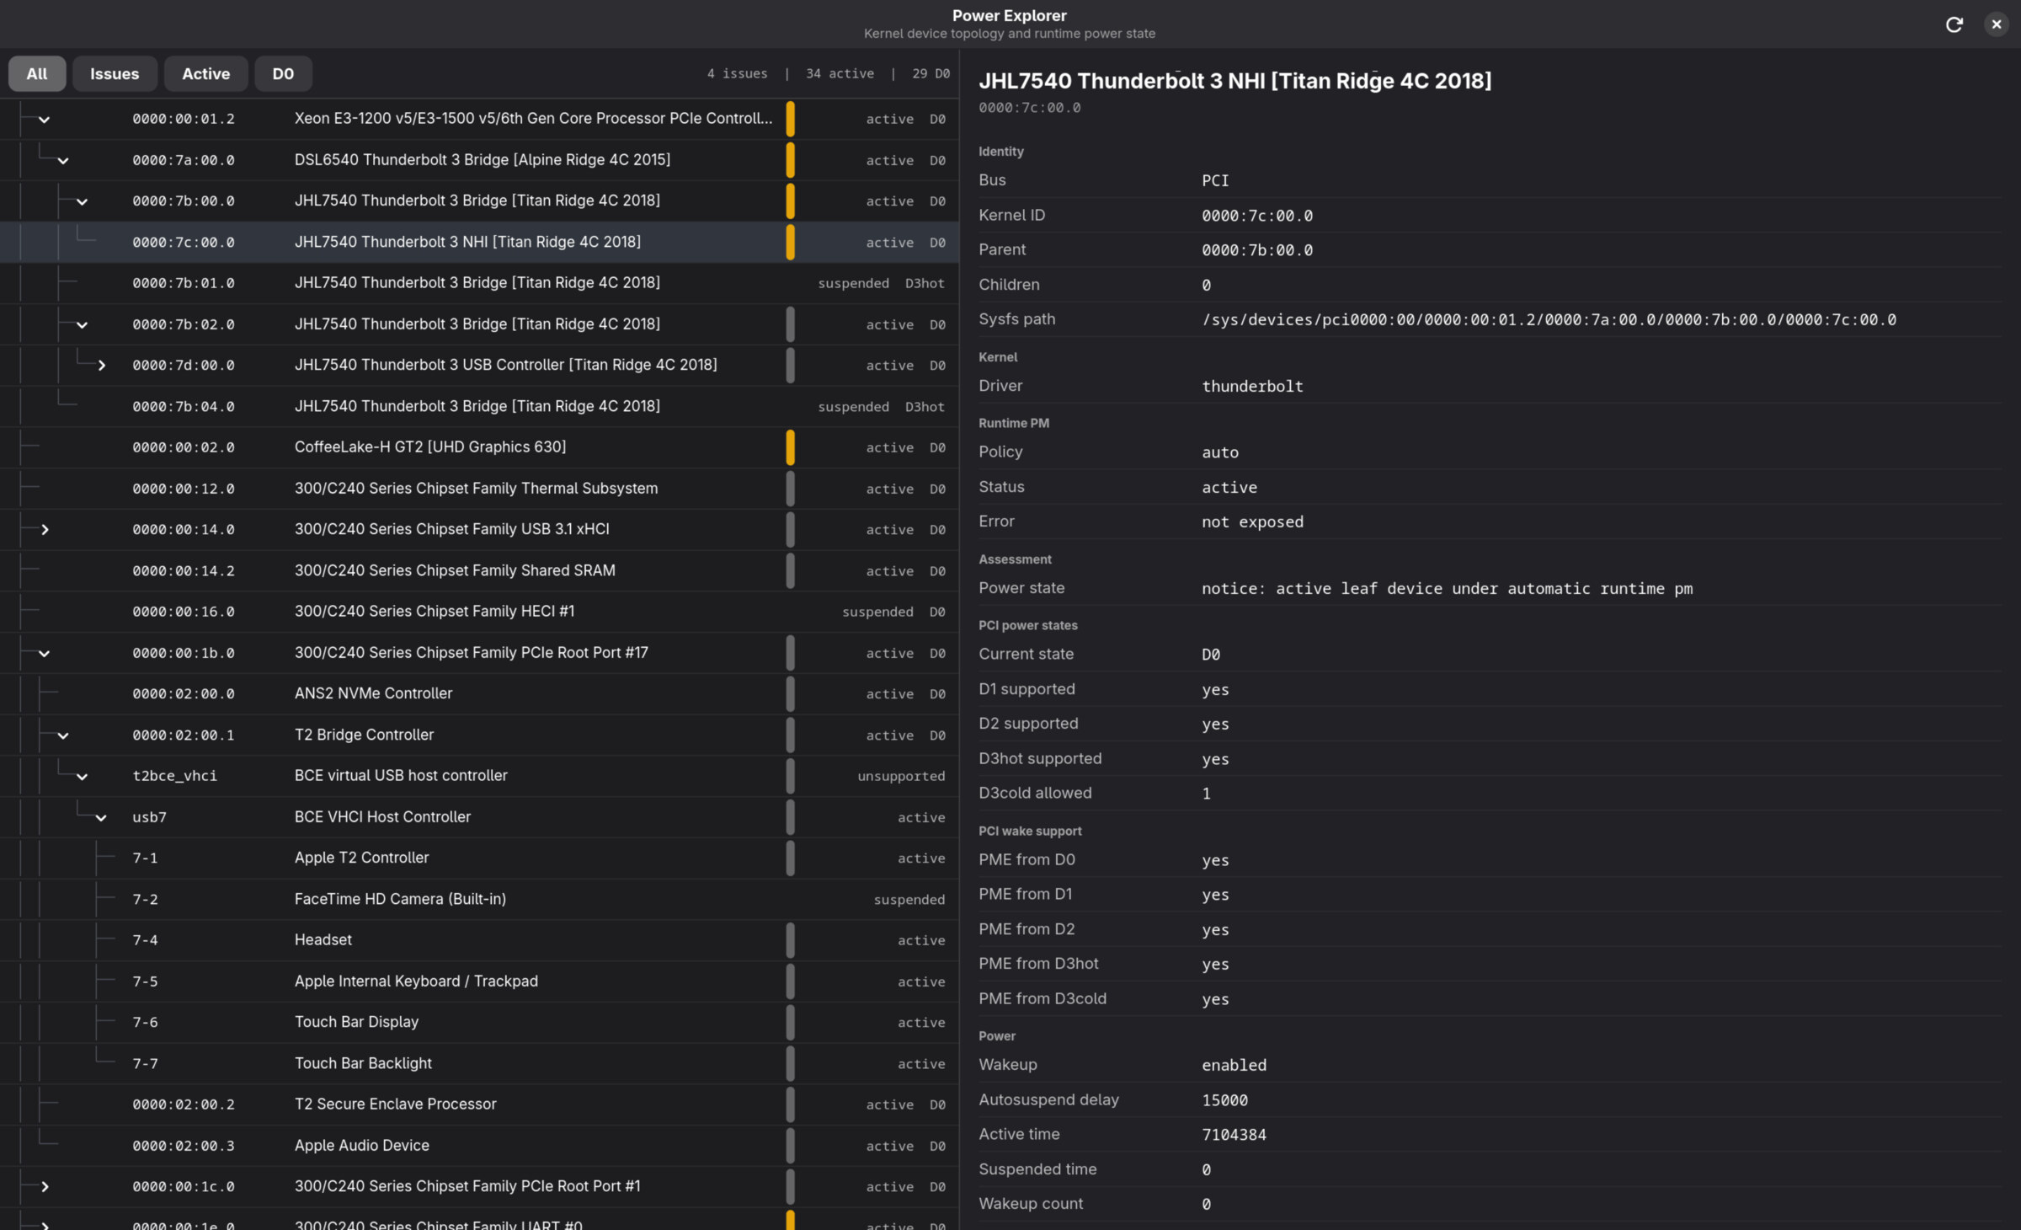Collapse the 0000:7b:00.0 Thunderbolt Bridge node

pos(82,202)
